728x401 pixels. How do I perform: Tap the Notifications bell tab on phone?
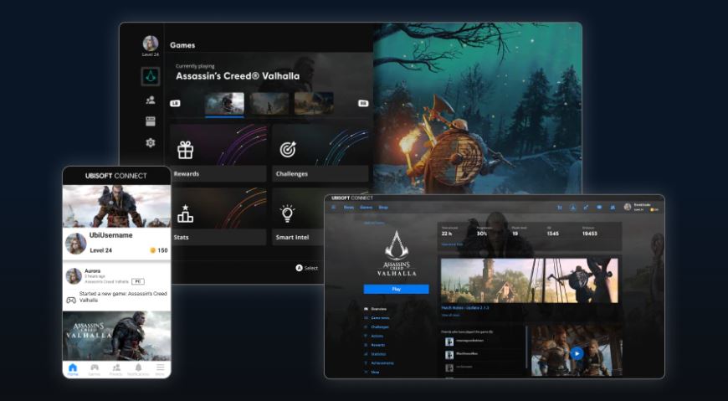[x=138, y=370]
